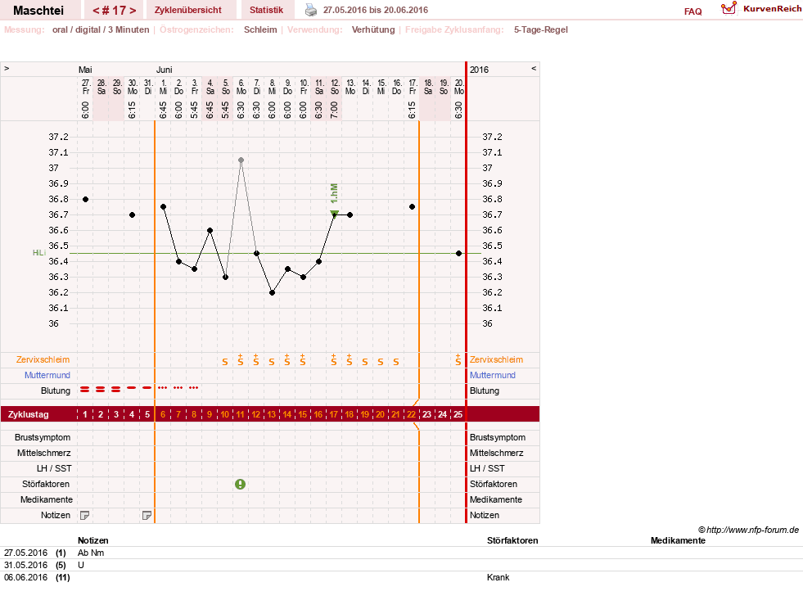Click the right Zervixschleim row label

click(496, 359)
